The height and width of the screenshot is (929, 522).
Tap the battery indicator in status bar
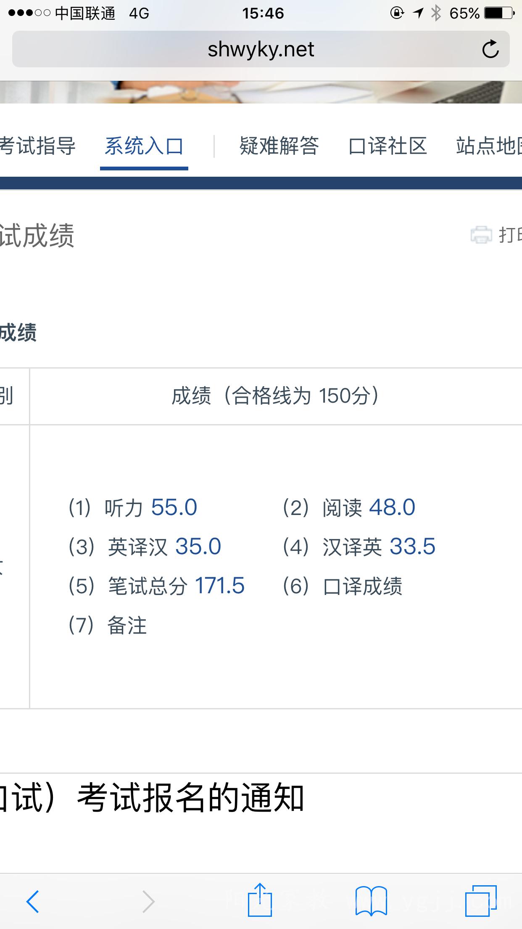(499, 13)
